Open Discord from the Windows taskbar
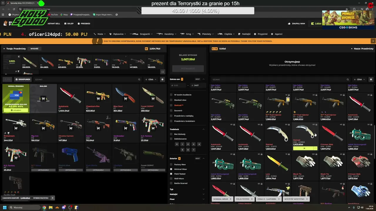376x211 pixels. point(63,207)
